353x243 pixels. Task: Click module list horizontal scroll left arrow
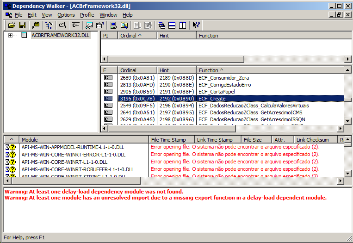coord(8,181)
